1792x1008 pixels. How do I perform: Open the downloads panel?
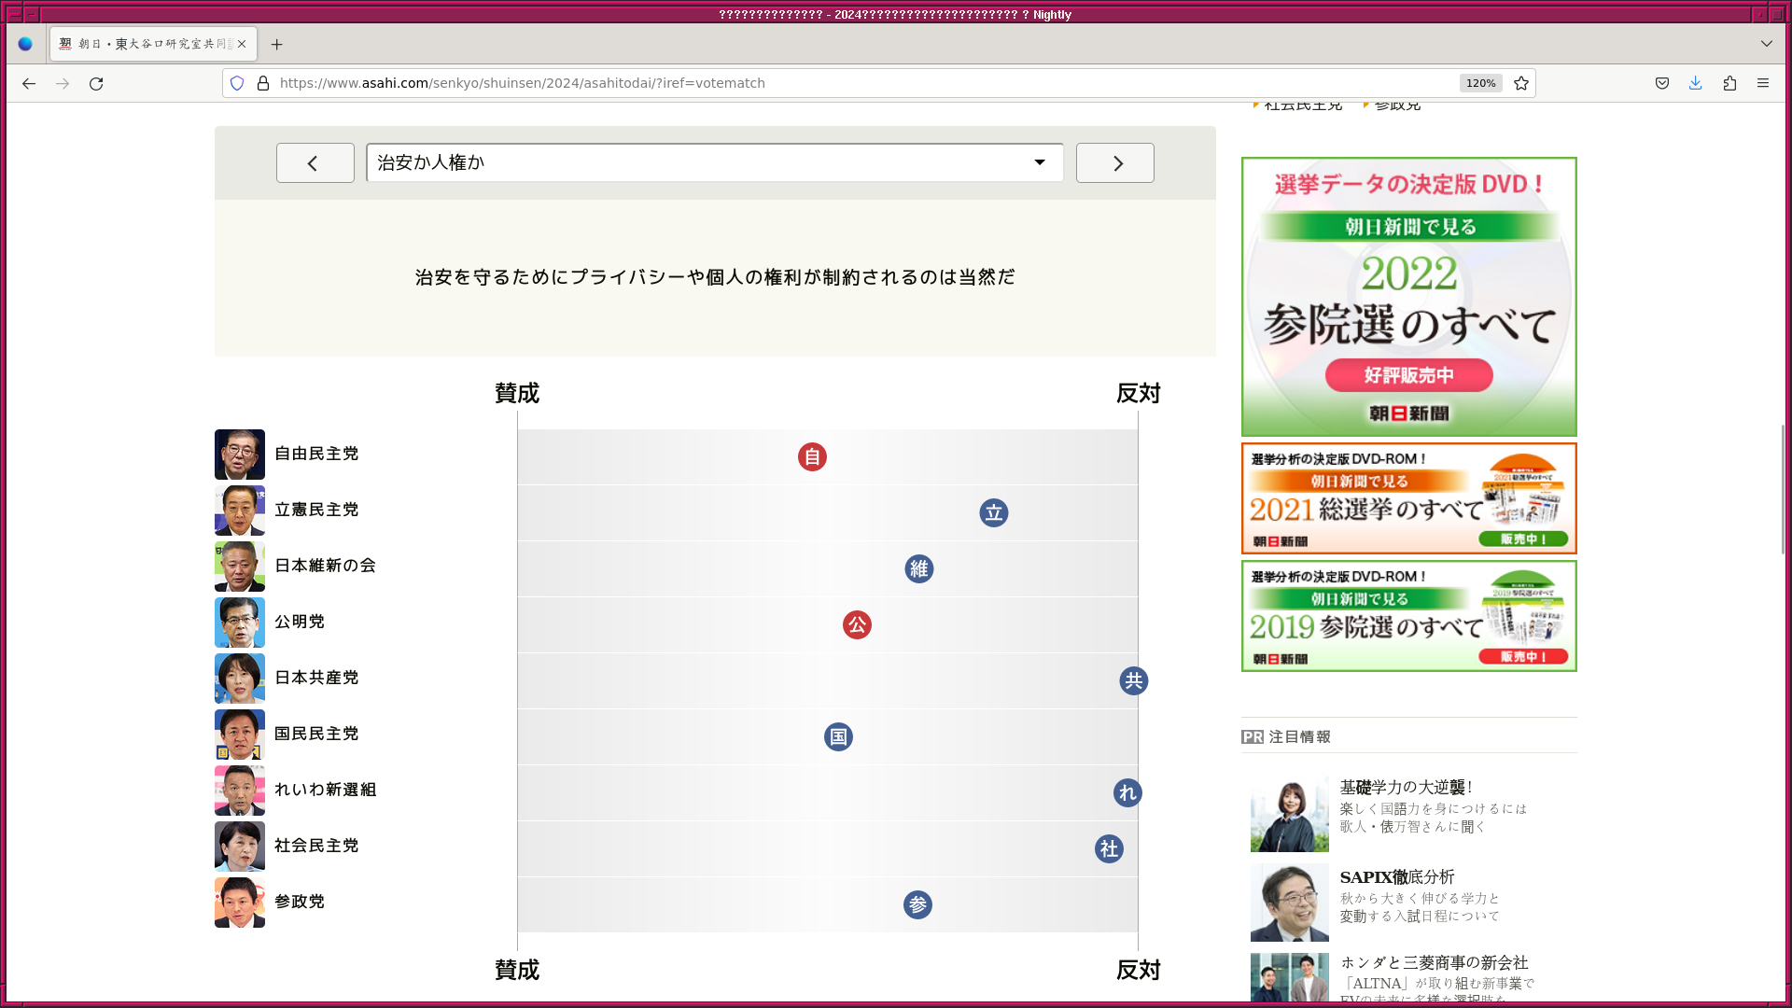1696,83
